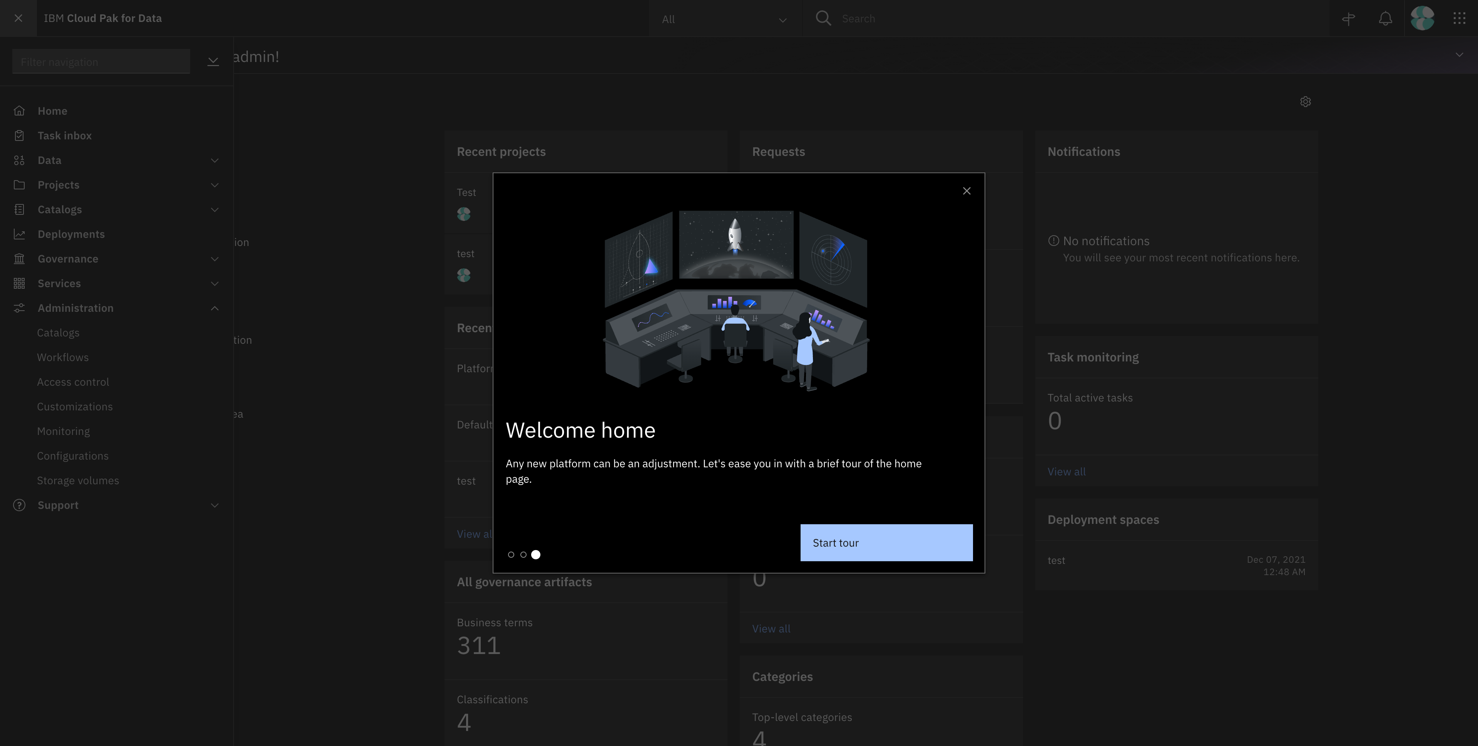Click the Filter navigation input field
The image size is (1478, 746).
pos(101,62)
